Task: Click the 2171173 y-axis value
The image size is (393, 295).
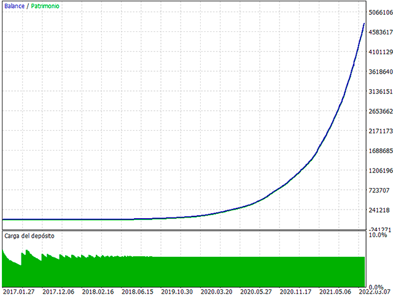Action: (381, 131)
